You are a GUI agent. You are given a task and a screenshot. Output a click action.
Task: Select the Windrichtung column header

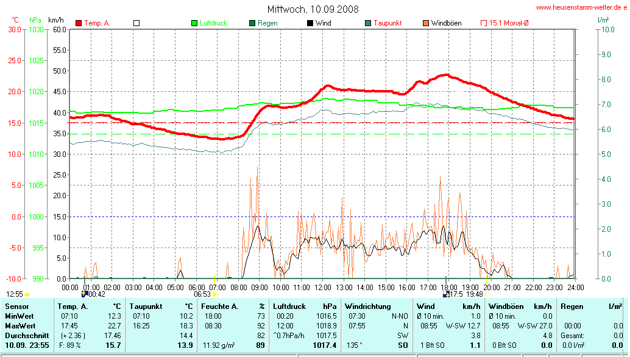coord(368,307)
